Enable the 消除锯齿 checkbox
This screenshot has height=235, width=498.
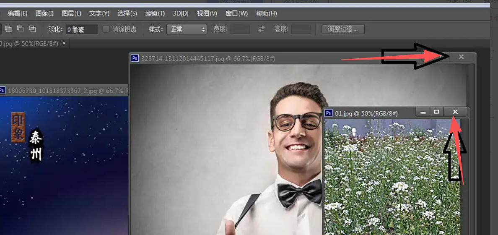(106, 29)
